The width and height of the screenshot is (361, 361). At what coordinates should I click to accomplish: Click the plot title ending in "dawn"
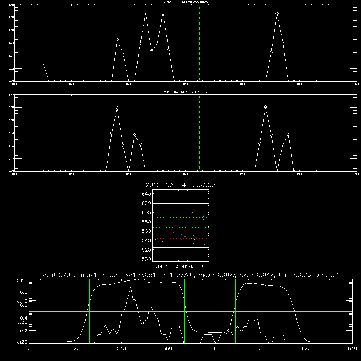(186, 2)
